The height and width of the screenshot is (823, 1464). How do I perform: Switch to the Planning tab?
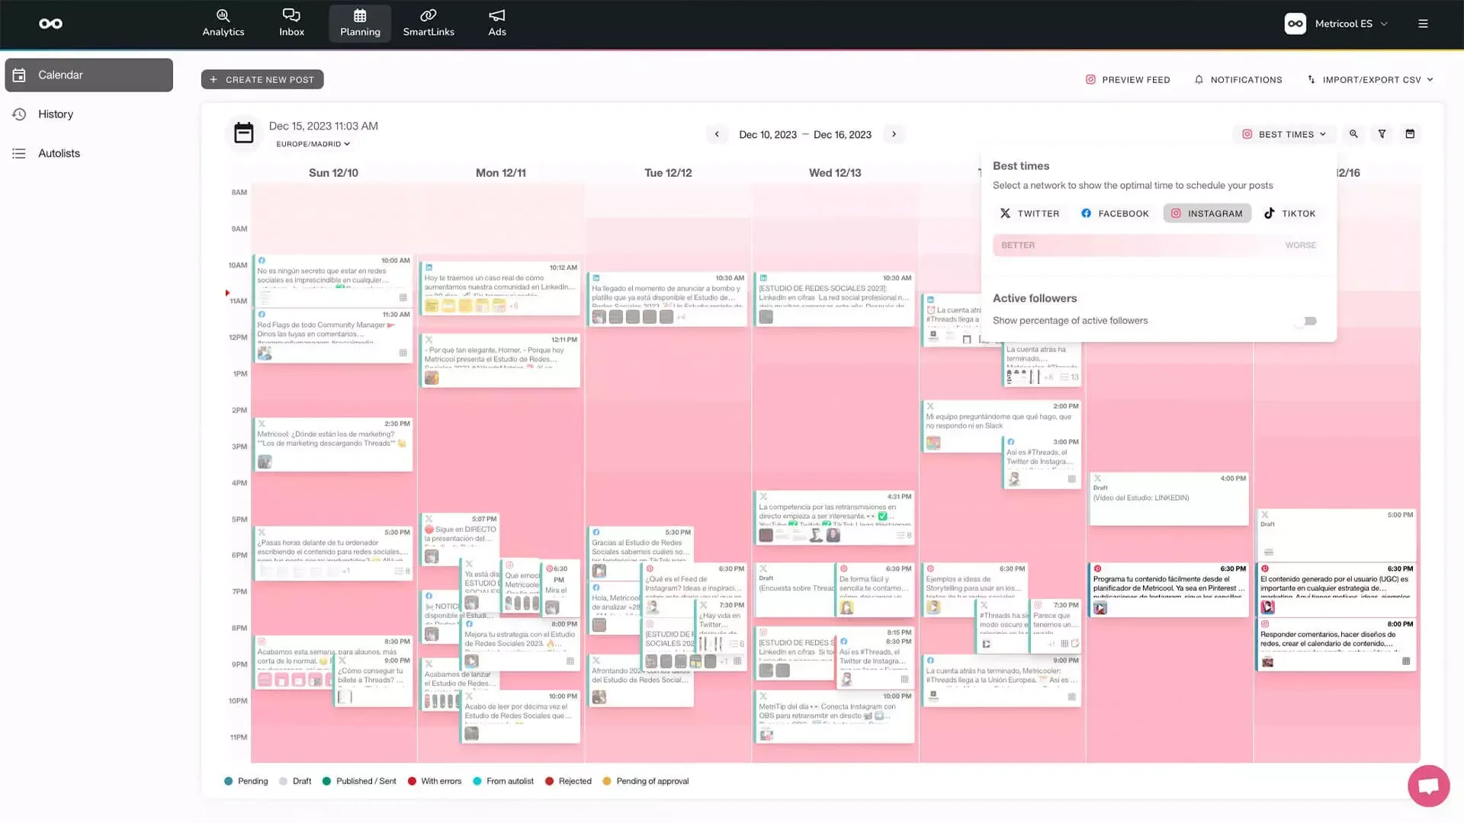(359, 23)
